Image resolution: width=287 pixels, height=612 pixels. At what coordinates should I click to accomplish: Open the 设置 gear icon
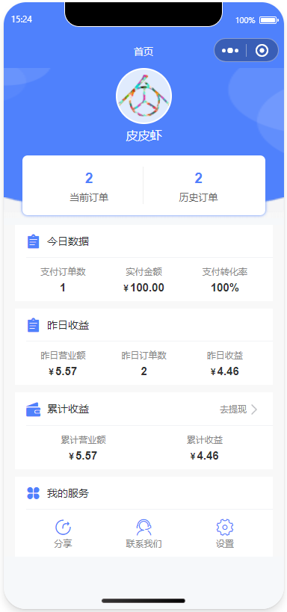[225, 527]
